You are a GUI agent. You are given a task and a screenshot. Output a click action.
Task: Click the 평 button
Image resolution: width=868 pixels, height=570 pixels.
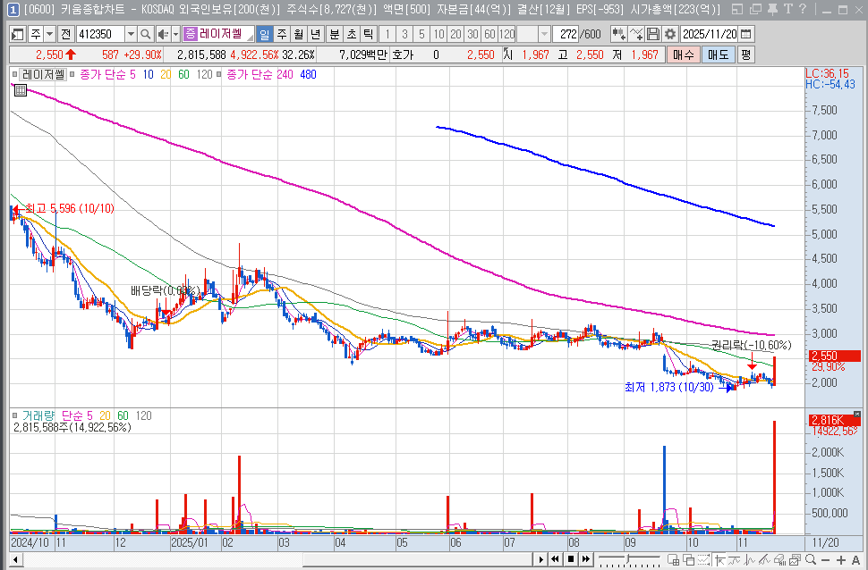click(745, 54)
